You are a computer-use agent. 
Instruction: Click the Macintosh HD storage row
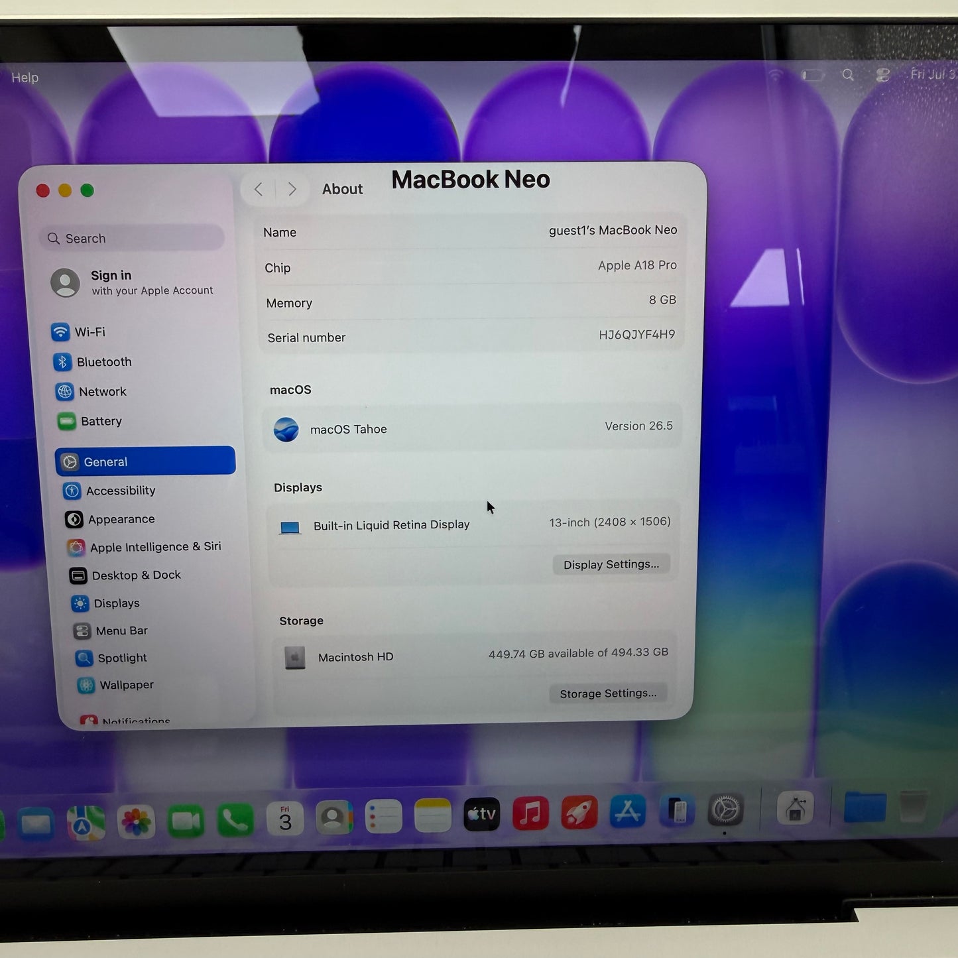[x=473, y=656]
